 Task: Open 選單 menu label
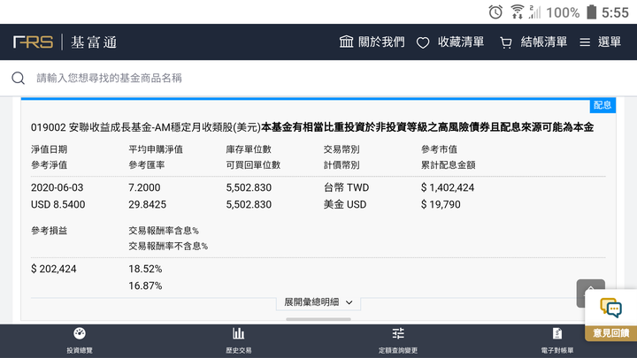[x=610, y=42]
